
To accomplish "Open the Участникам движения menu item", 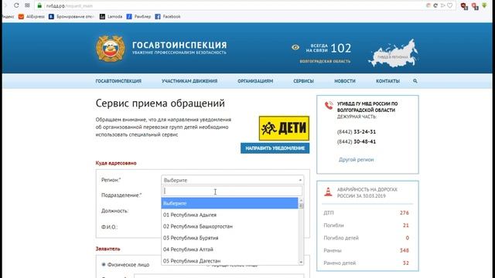I will point(189,81).
